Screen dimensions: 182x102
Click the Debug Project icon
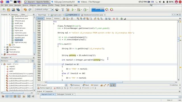tap(79, 10)
